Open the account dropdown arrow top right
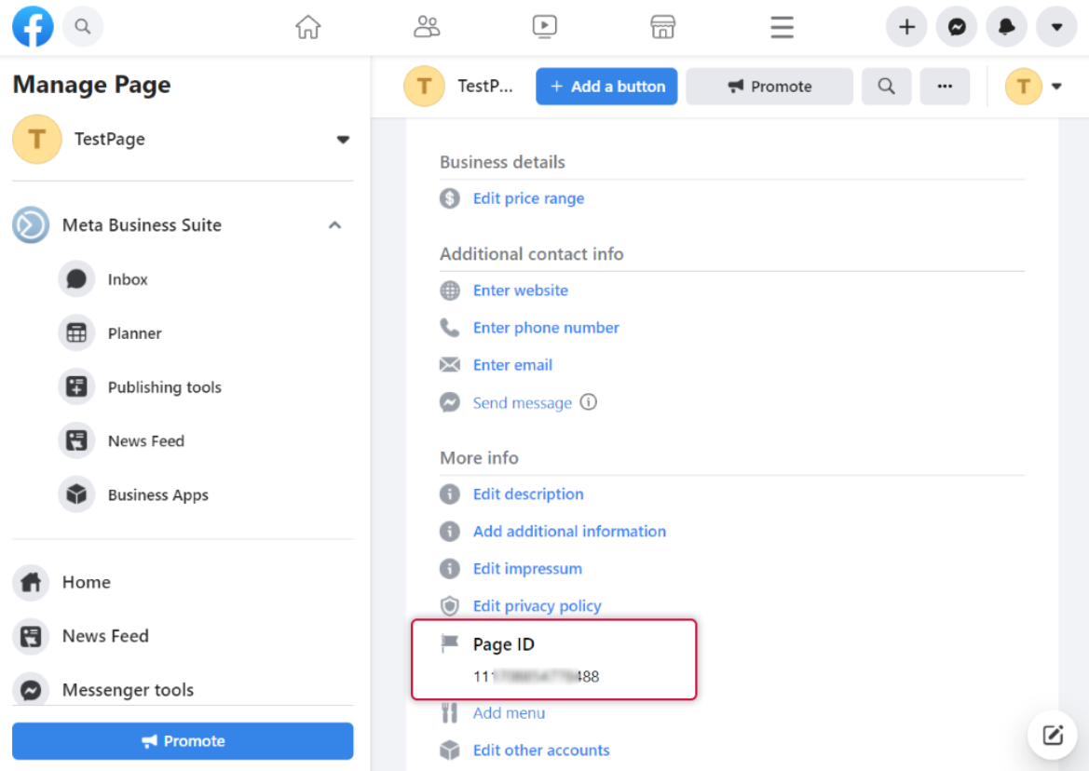 (1056, 28)
